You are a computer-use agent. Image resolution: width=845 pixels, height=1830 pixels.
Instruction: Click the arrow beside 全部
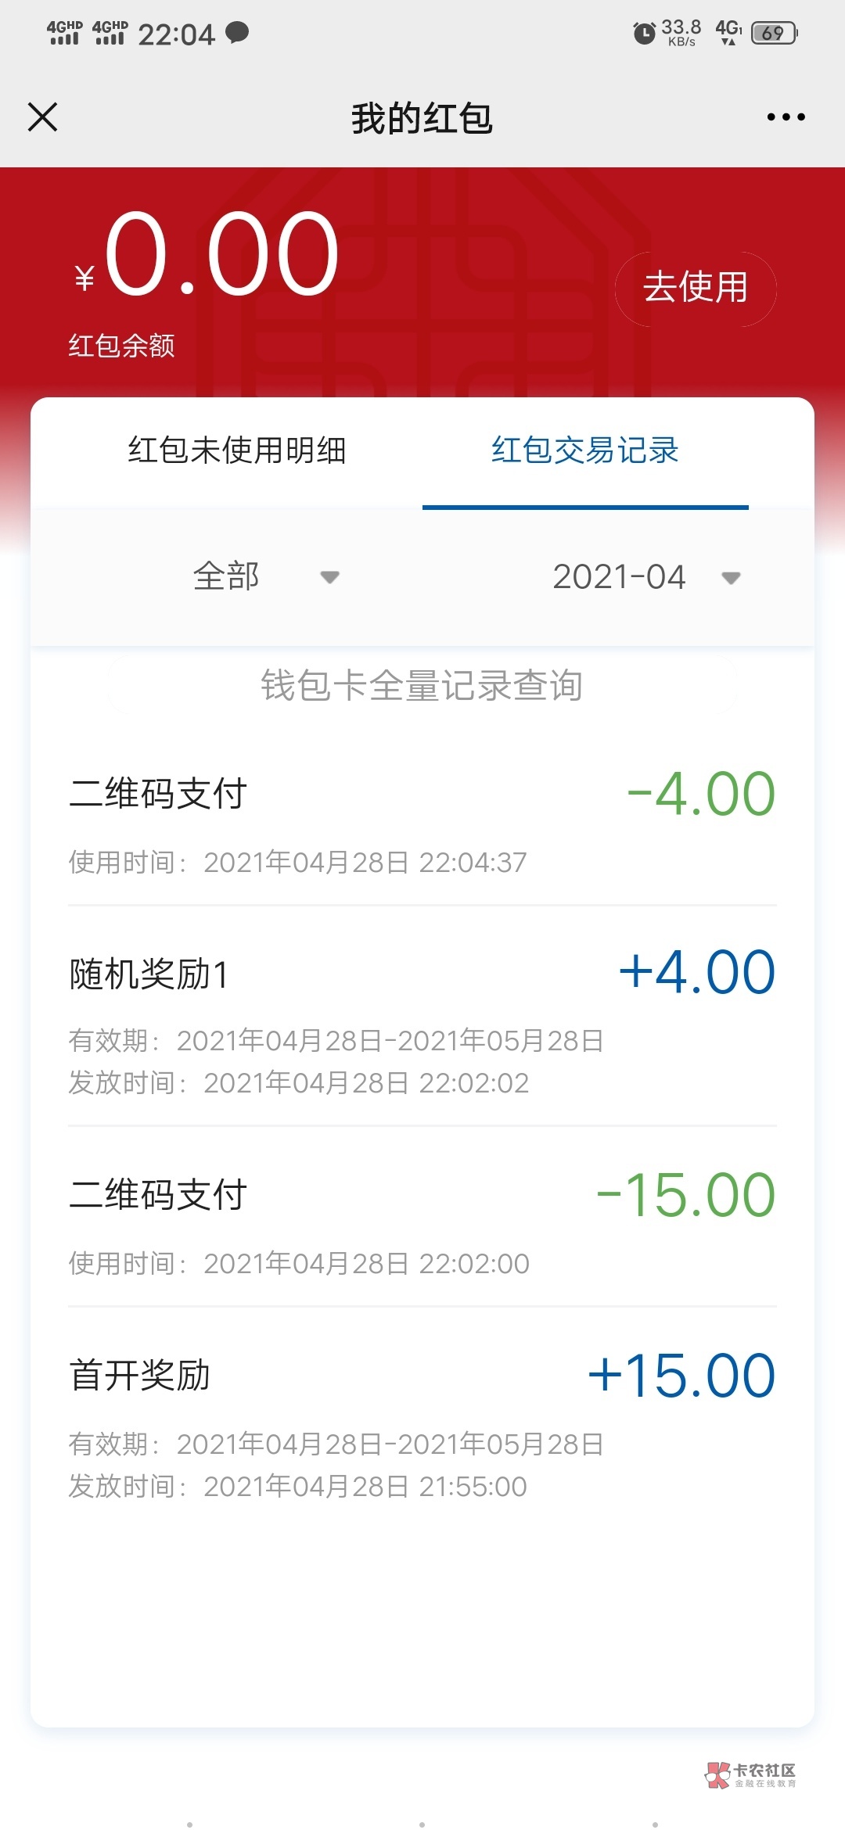tap(330, 578)
